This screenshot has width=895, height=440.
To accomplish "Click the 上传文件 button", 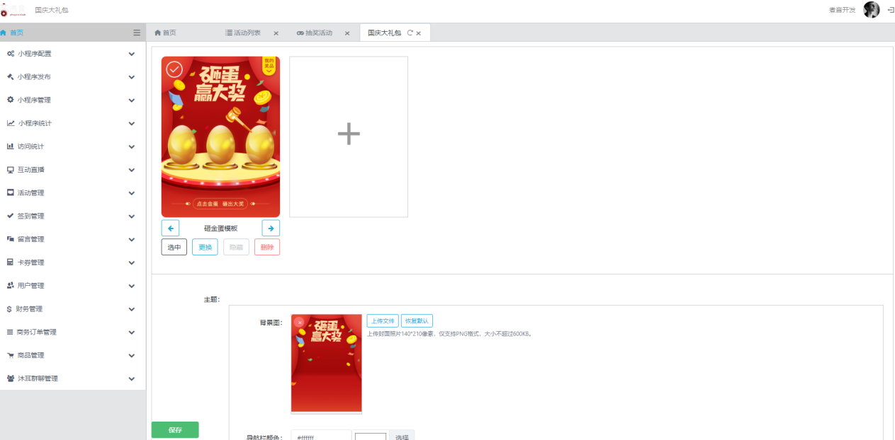I will coord(383,320).
